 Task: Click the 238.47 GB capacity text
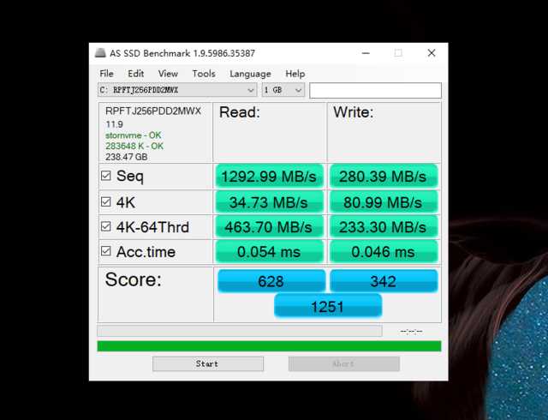click(126, 157)
